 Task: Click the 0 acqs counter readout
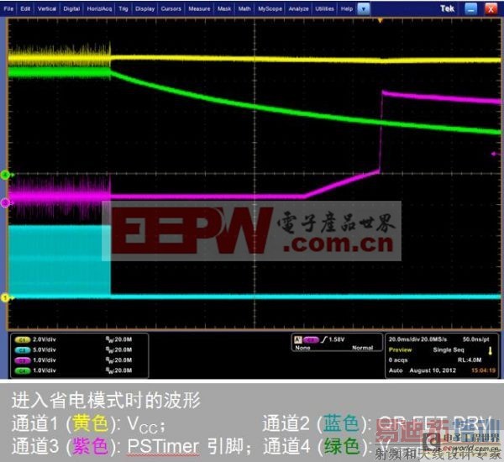click(398, 360)
